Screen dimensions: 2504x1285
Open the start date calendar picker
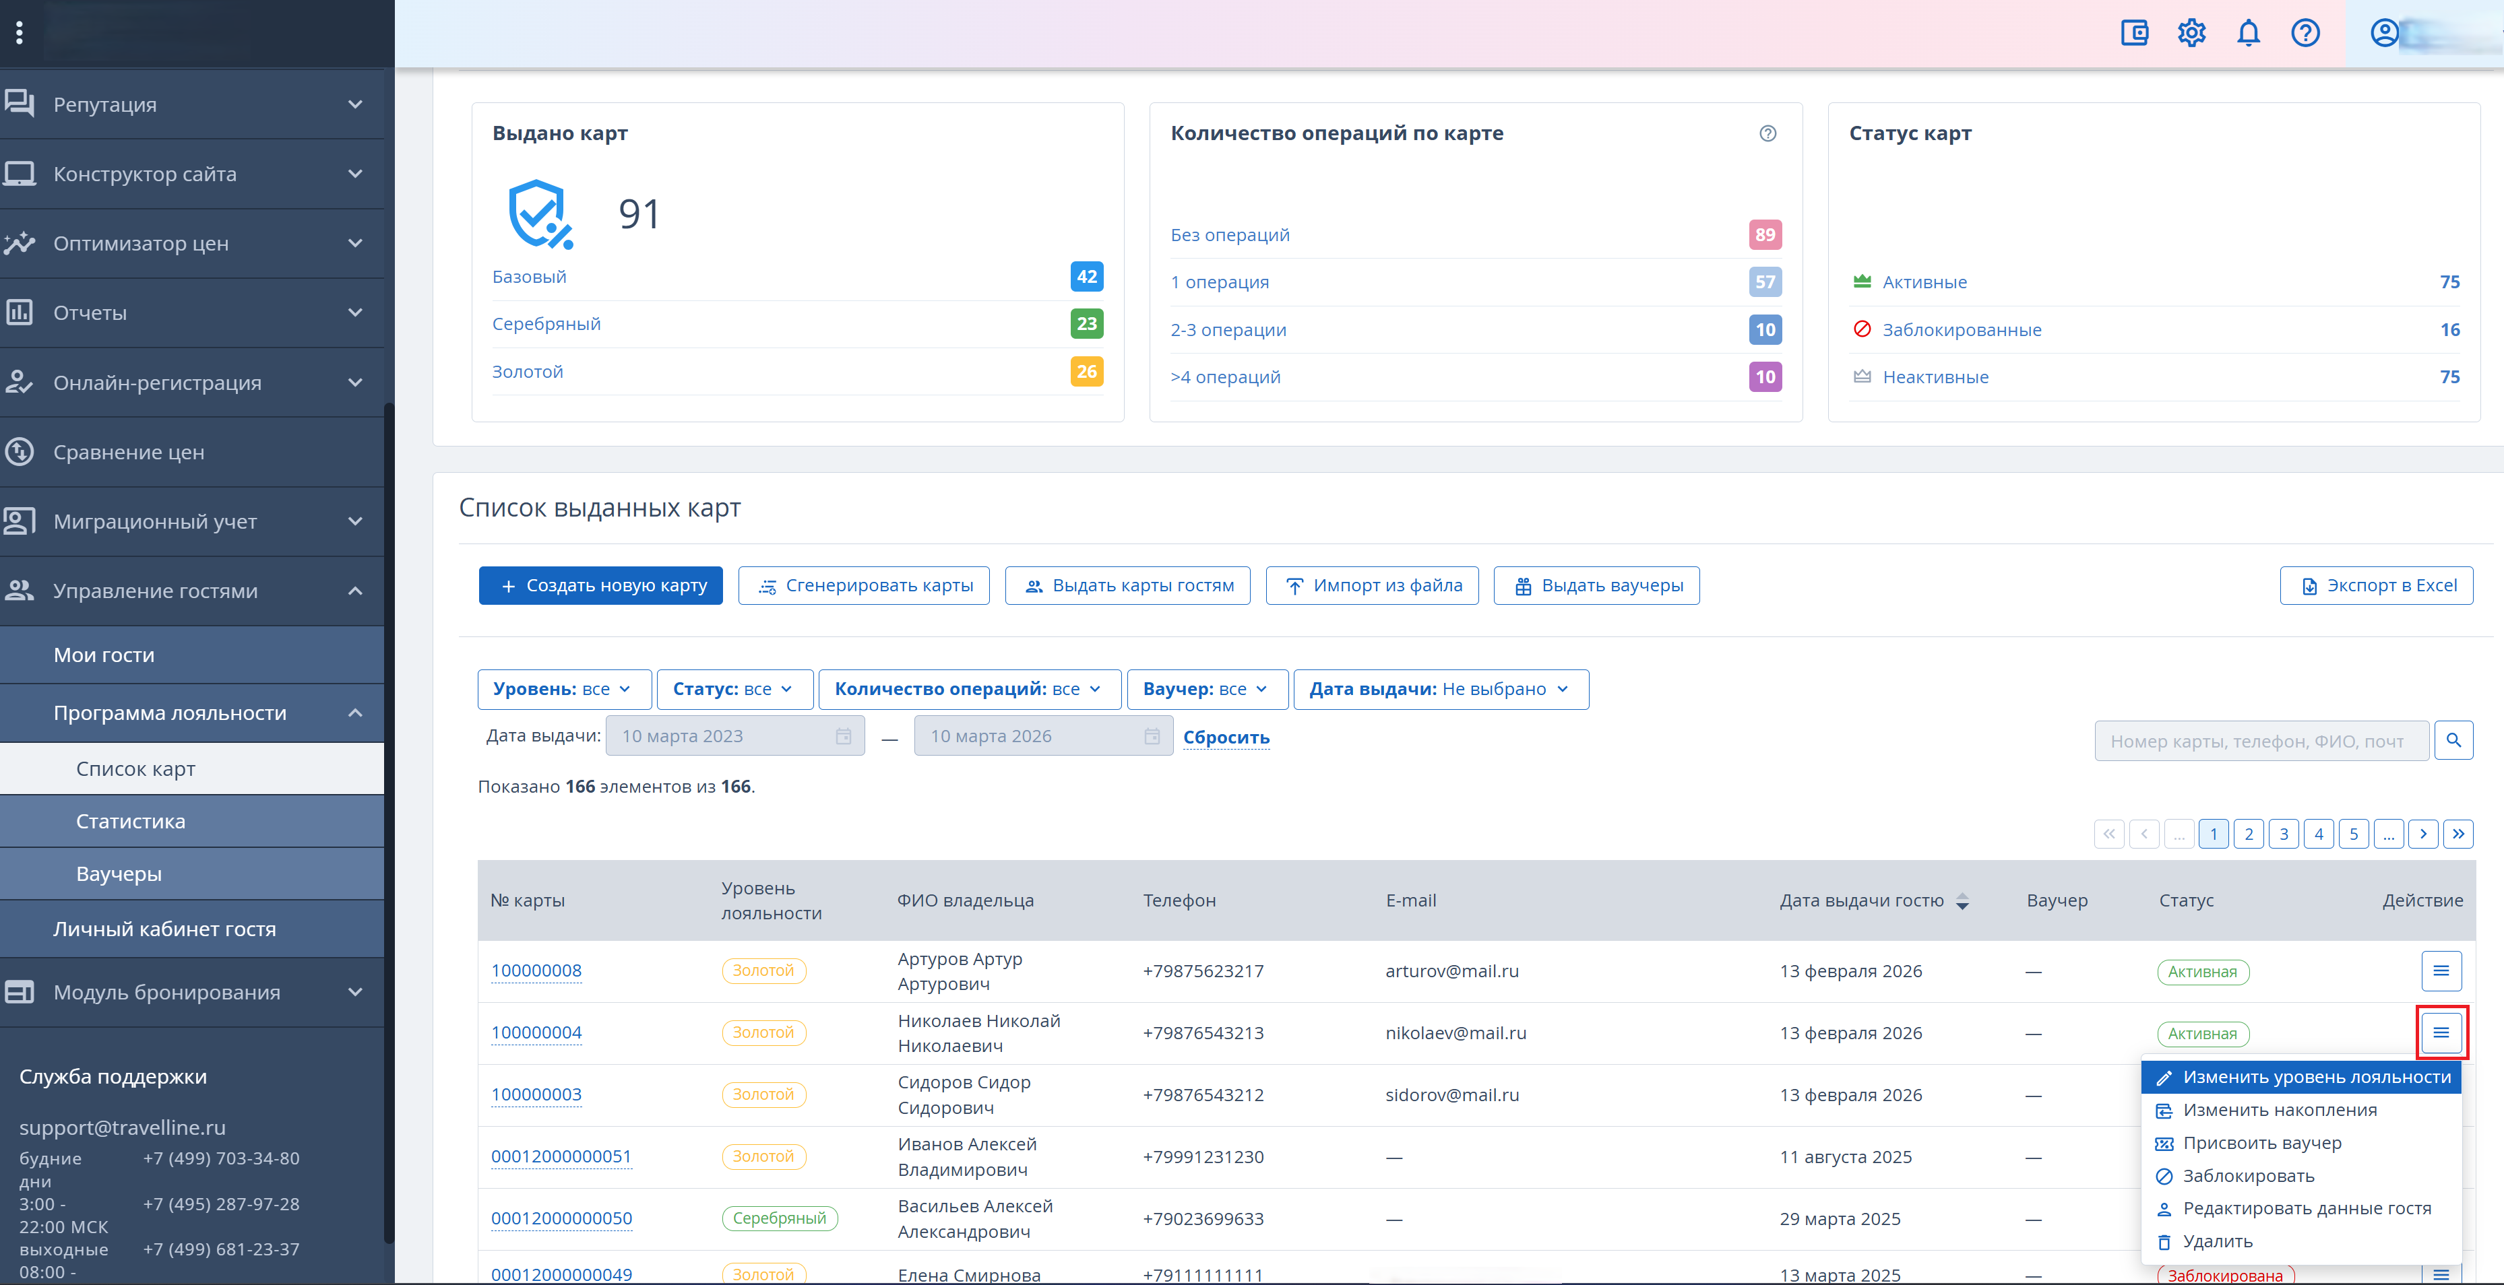(x=843, y=736)
